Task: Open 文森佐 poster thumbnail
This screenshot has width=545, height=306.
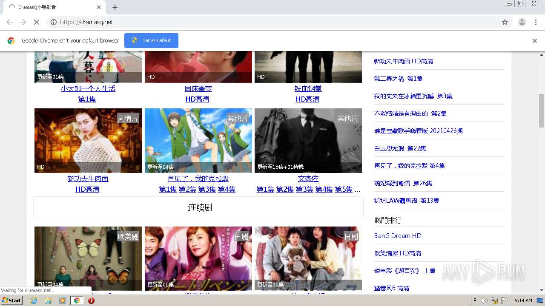Action: coord(308,140)
